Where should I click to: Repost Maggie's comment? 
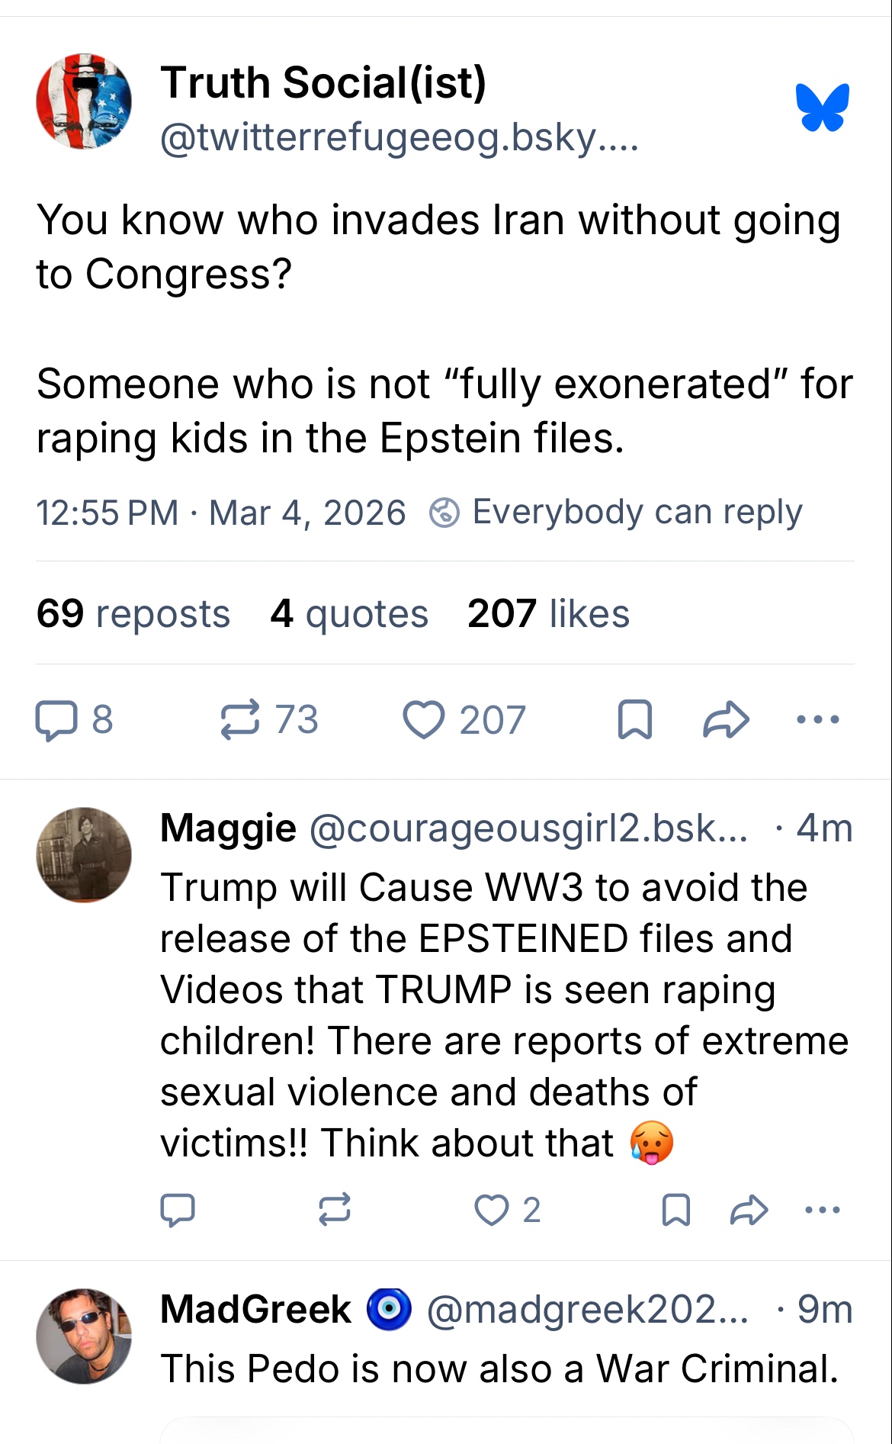click(335, 1210)
